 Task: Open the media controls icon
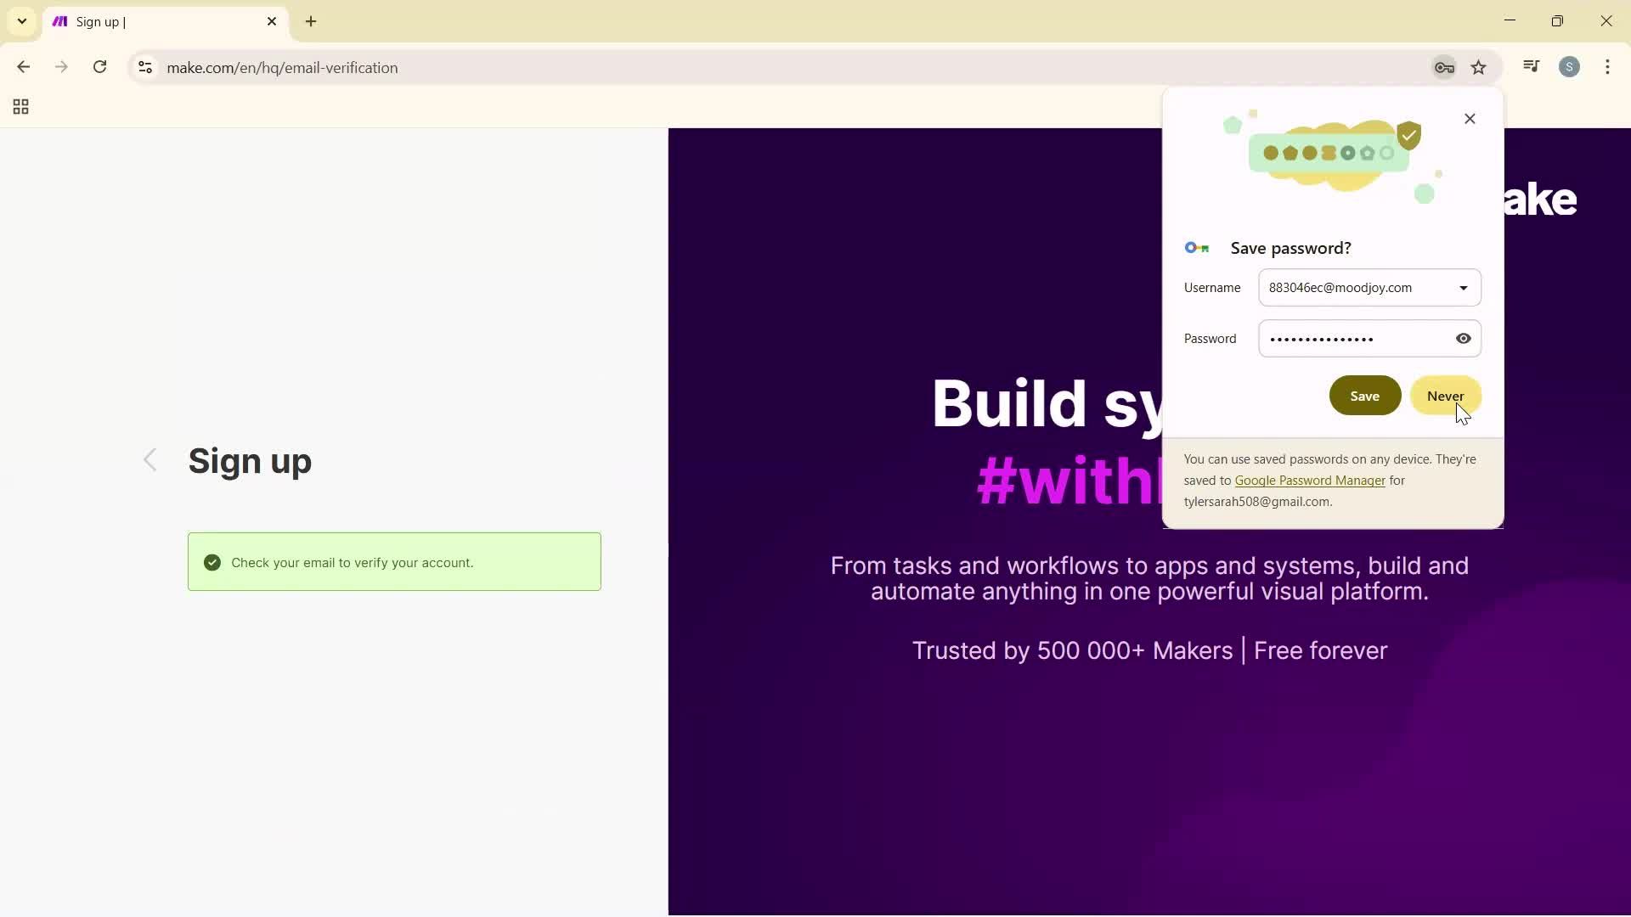[x=1531, y=66]
